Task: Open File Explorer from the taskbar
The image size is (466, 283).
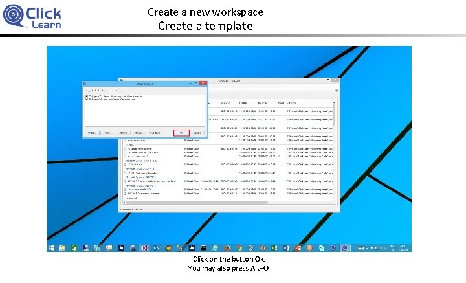Action: (62, 248)
